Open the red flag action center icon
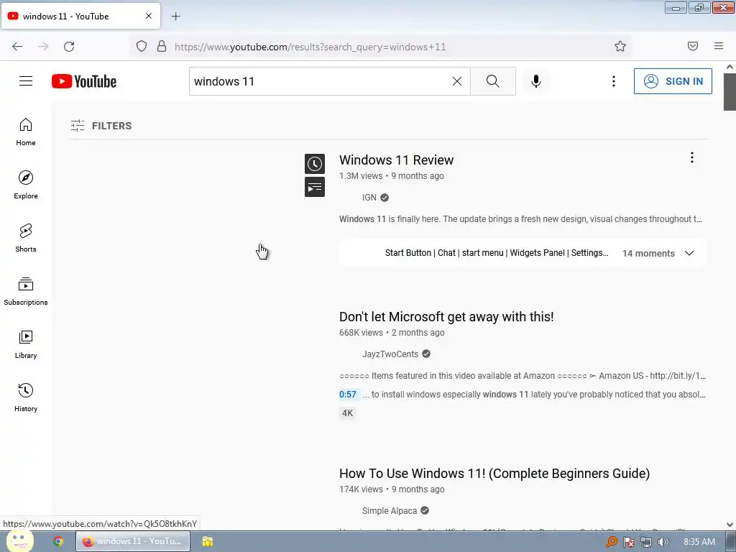The width and height of the screenshot is (736, 552). coord(628,542)
